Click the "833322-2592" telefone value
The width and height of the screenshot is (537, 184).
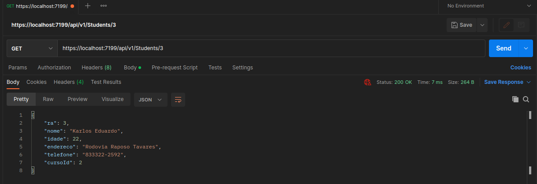coord(103,155)
